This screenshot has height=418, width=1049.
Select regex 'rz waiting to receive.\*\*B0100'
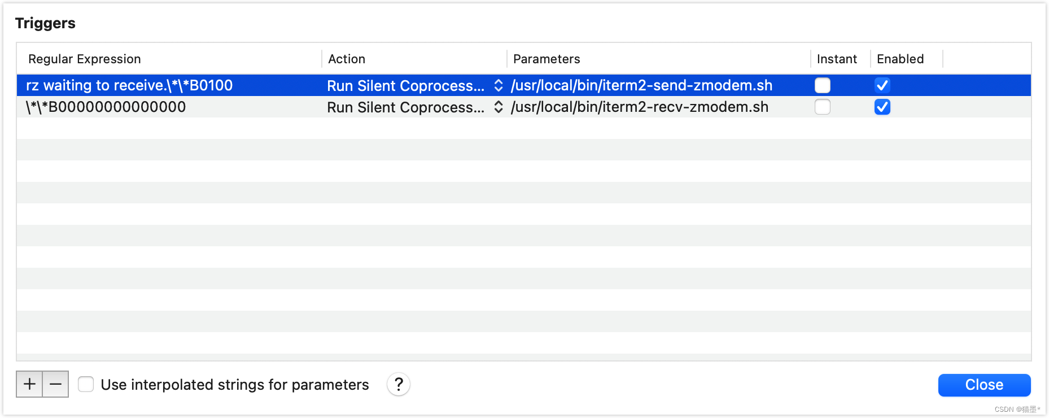129,85
